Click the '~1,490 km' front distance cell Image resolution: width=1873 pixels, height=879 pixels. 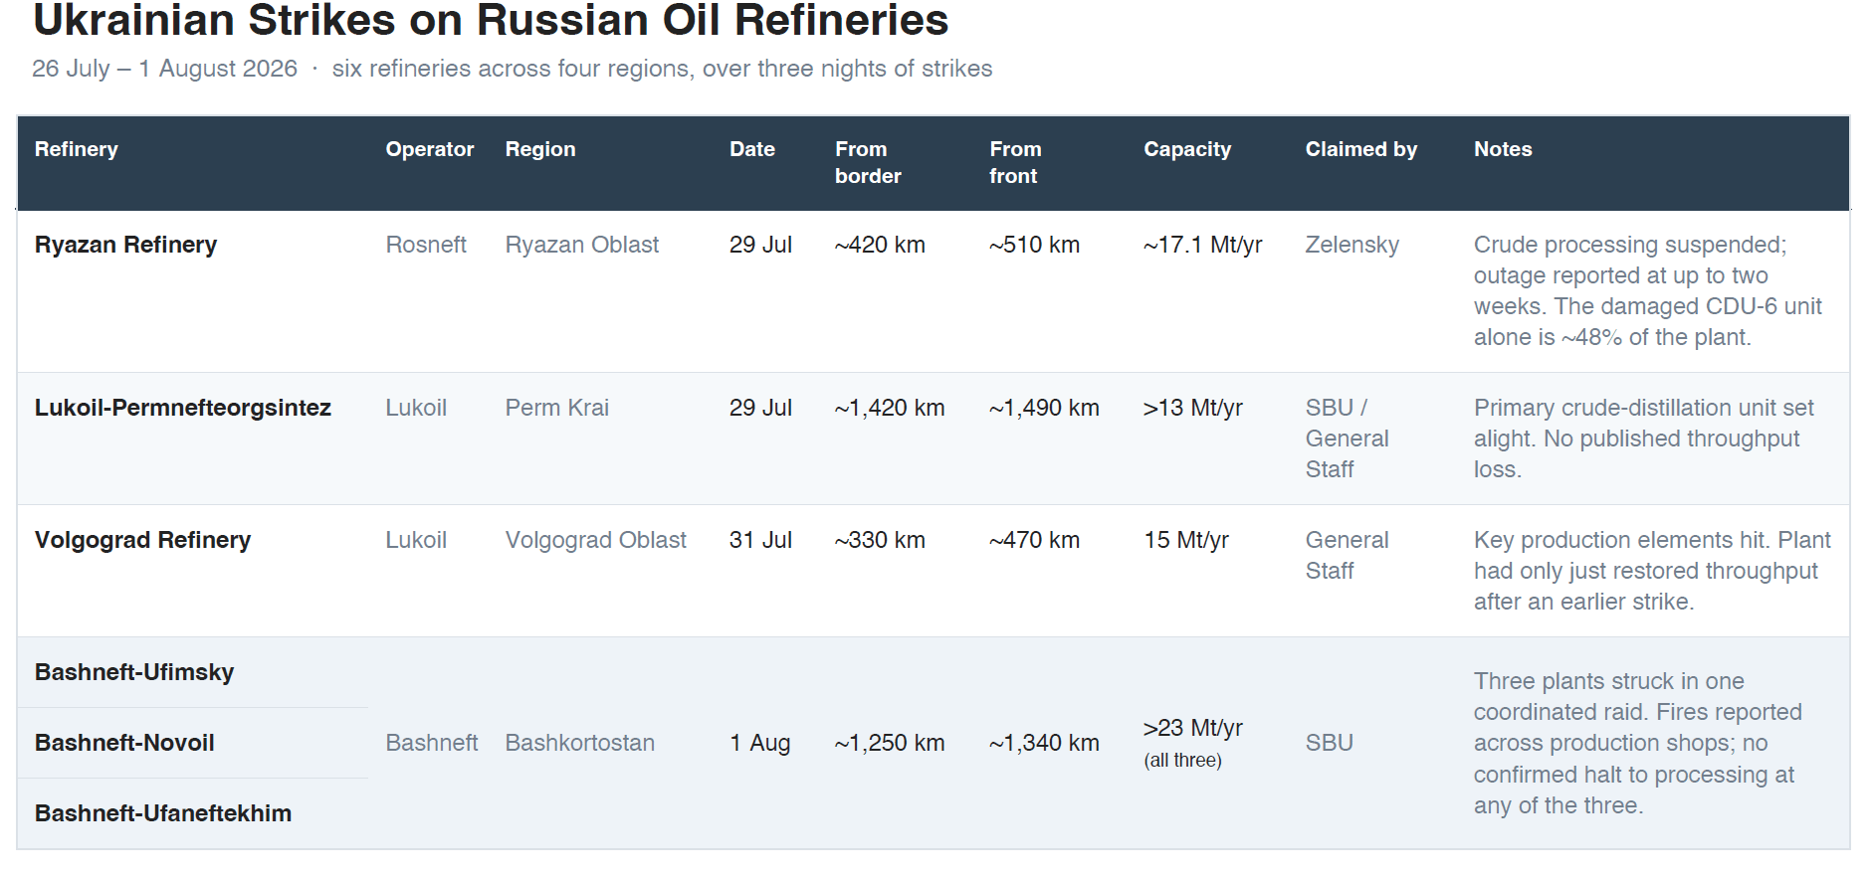tap(1044, 408)
